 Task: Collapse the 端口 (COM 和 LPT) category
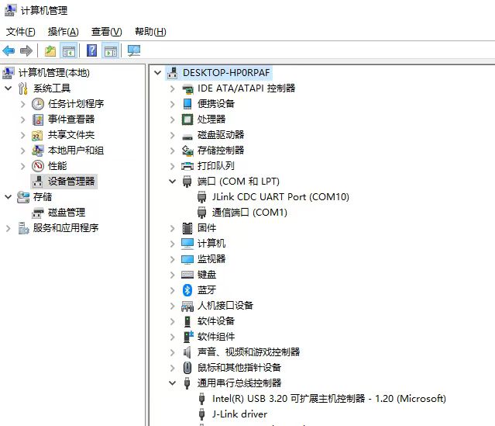(173, 182)
